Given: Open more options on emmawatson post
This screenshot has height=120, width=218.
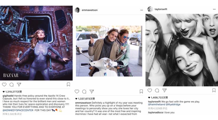Looking at the screenshot, I should [x=142, y=10].
